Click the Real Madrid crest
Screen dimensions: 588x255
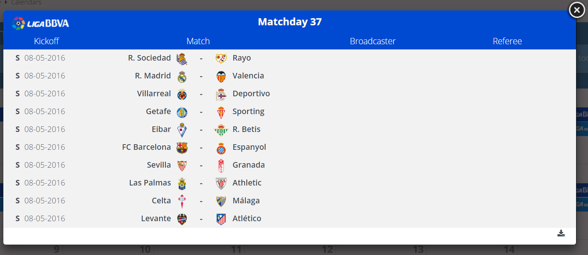pyautogui.click(x=182, y=77)
